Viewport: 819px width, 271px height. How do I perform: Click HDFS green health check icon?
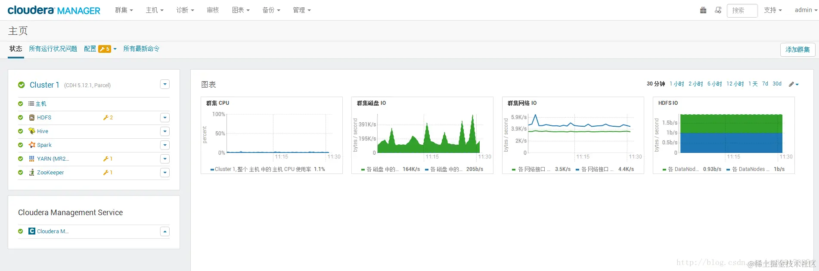(x=20, y=117)
